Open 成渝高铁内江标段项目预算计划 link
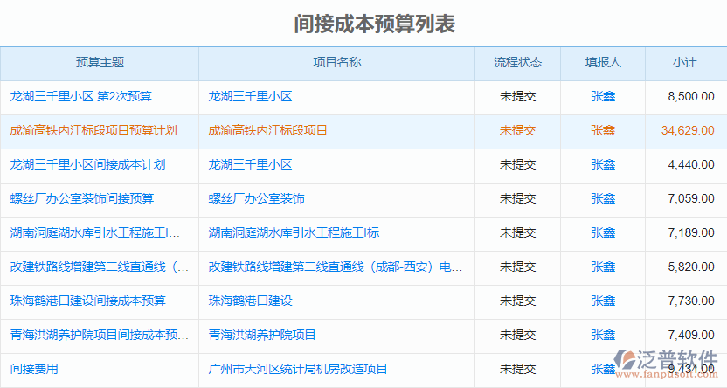 point(93,130)
